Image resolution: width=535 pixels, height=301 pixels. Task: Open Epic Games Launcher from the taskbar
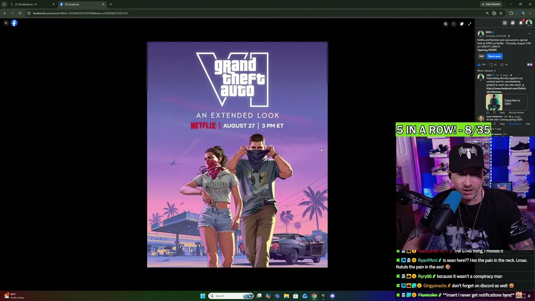tap(323, 296)
